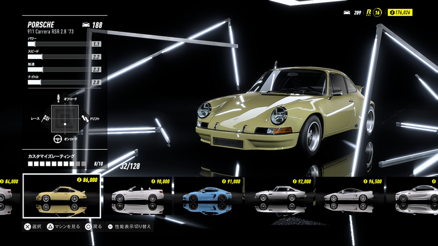Click the 性能表示切り替え label
This screenshot has width=438, height=246.
point(132,227)
